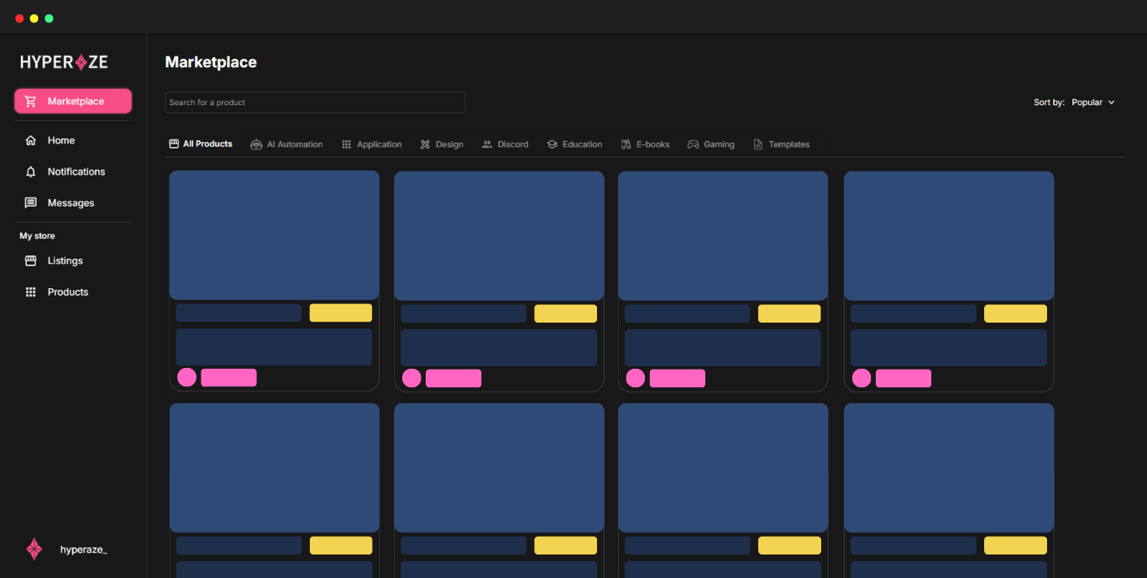Switch to the Discord tab
This screenshot has width=1147, height=578.
[505, 144]
